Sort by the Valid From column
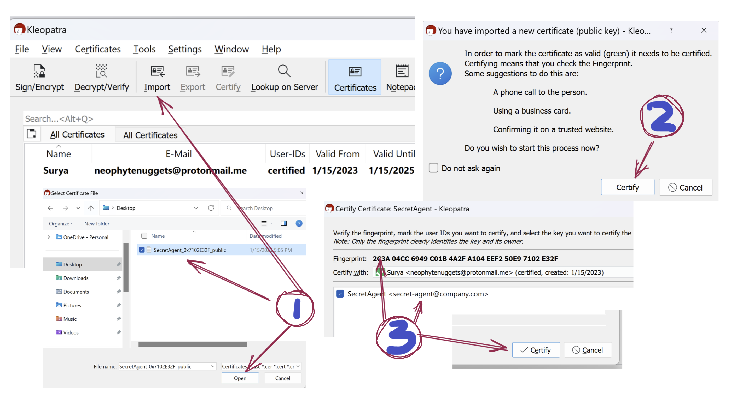The width and height of the screenshot is (731, 398). (x=337, y=154)
